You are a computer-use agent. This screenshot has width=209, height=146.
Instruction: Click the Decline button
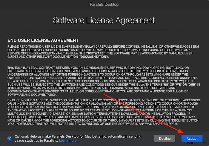165,139
